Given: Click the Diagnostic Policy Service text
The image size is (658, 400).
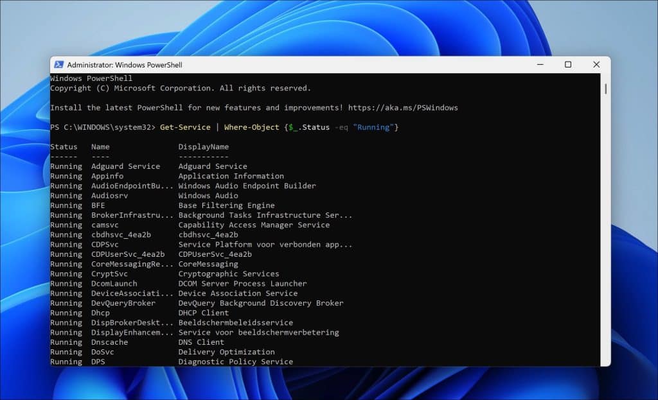Looking at the screenshot, I should tap(235, 362).
